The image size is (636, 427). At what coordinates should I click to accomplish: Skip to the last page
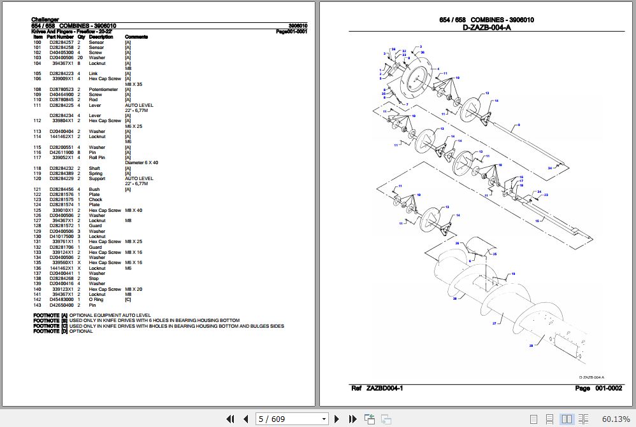[x=352, y=419]
